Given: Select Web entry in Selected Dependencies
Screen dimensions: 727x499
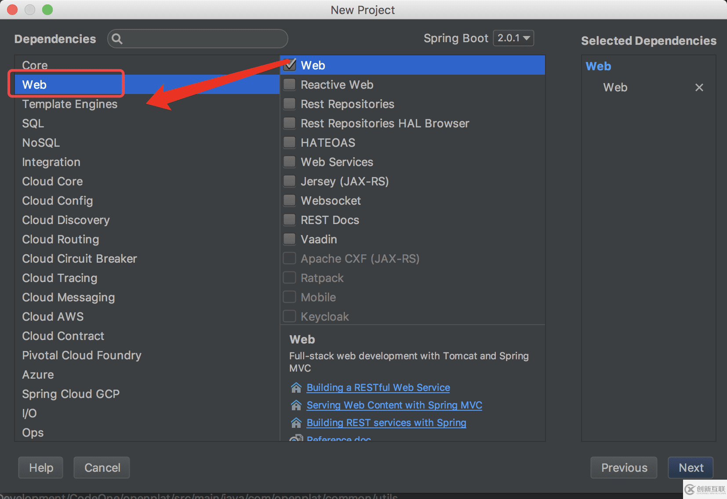Looking at the screenshot, I should pos(615,87).
